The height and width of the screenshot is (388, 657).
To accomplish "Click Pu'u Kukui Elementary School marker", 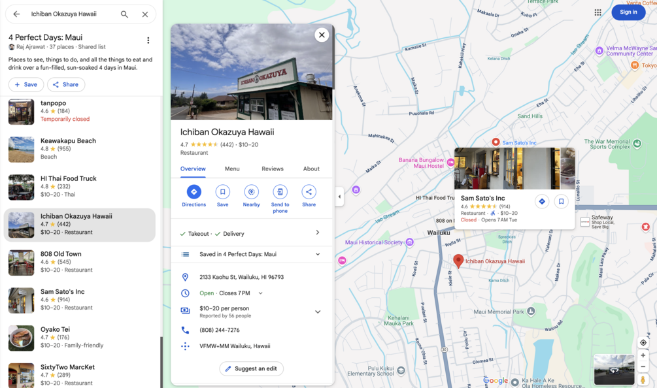I will pyautogui.click(x=401, y=370).
